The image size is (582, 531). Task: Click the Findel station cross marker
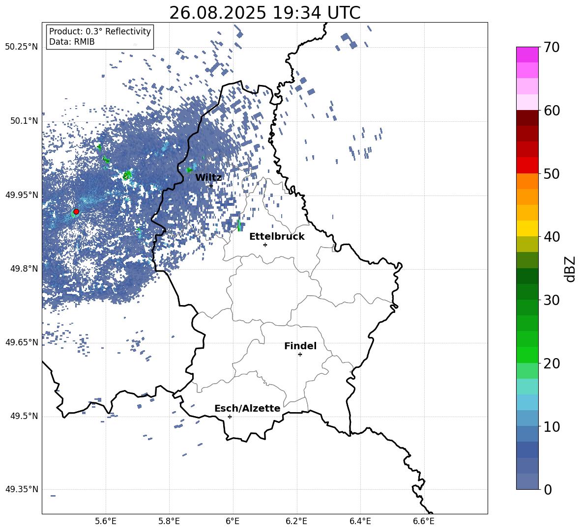(x=300, y=355)
